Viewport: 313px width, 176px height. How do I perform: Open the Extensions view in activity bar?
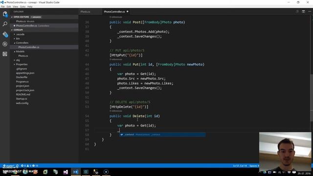pos(5,54)
